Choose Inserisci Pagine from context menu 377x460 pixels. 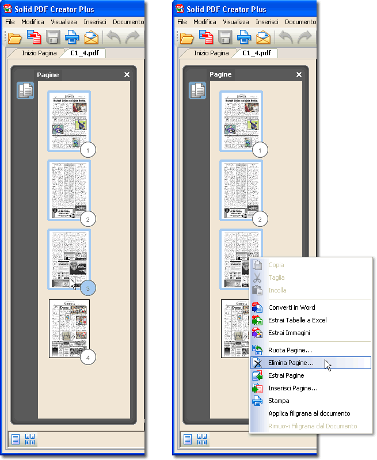[x=311, y=388]
